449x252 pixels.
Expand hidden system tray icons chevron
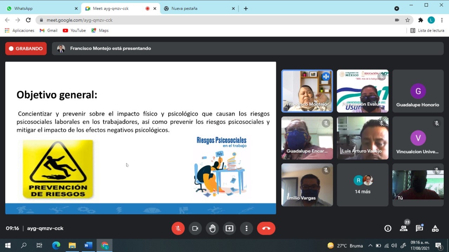click(370, 246)
